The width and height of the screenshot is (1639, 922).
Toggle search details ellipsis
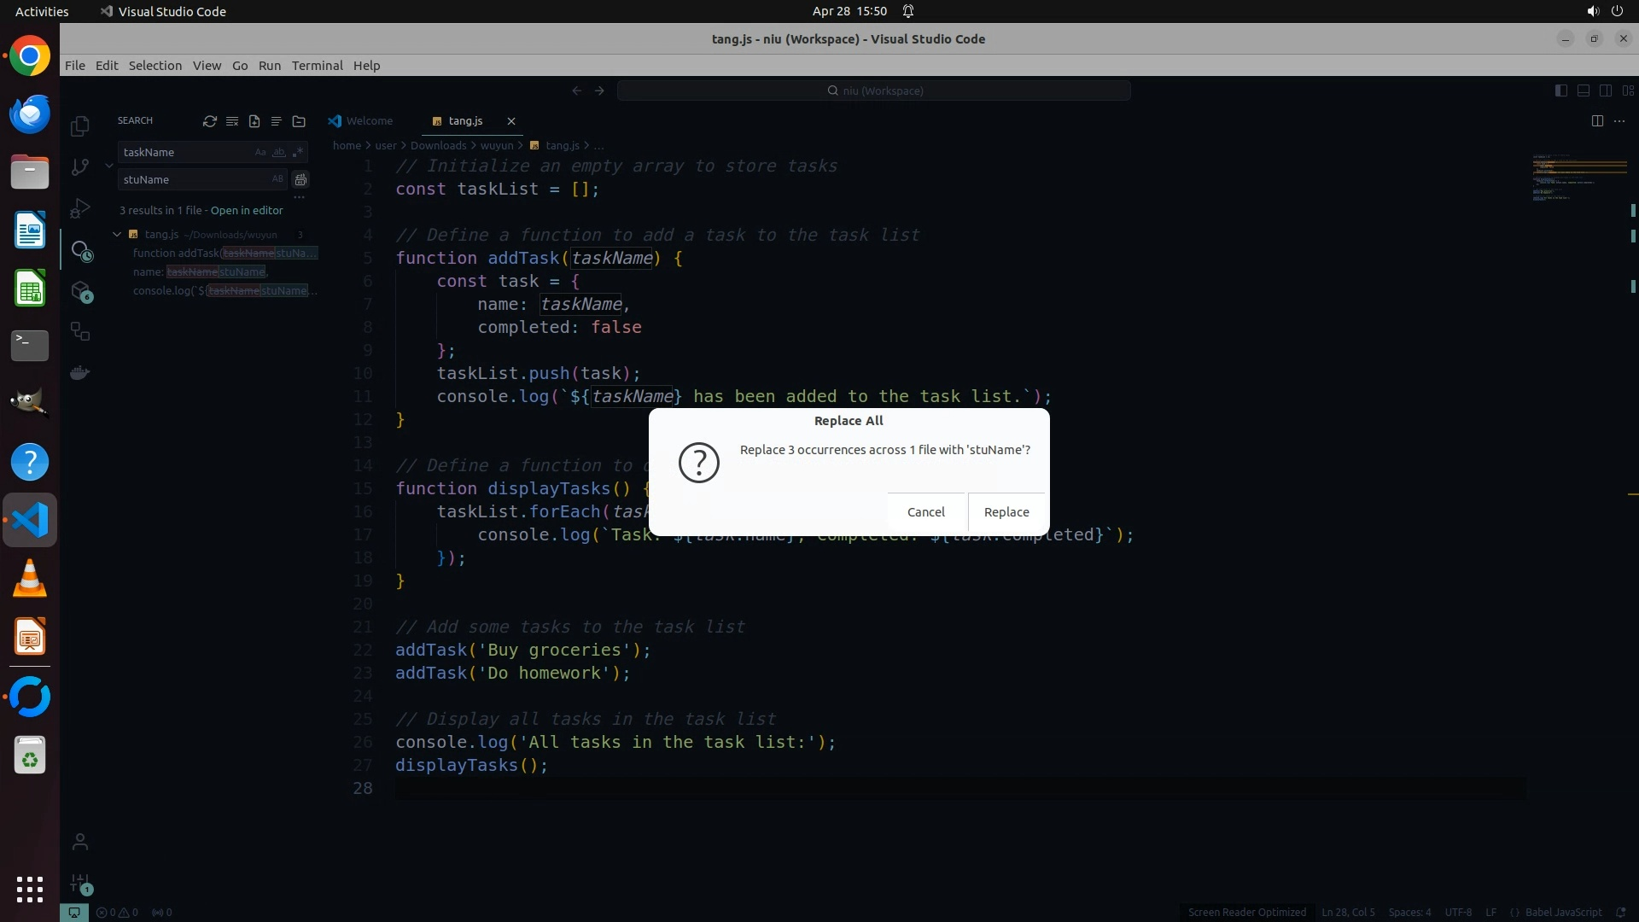click(299, 196)
